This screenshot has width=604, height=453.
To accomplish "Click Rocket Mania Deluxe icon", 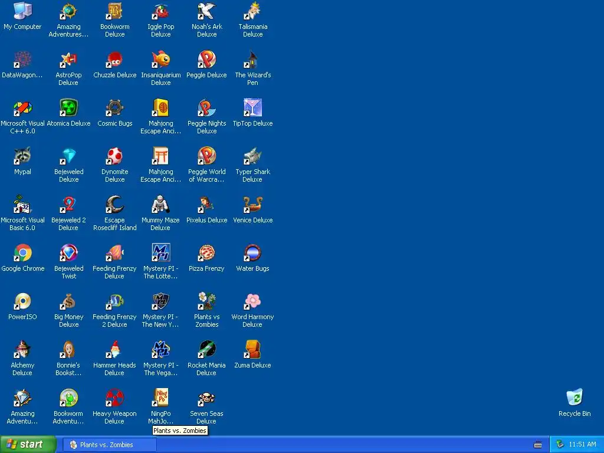I will (206, 350).
